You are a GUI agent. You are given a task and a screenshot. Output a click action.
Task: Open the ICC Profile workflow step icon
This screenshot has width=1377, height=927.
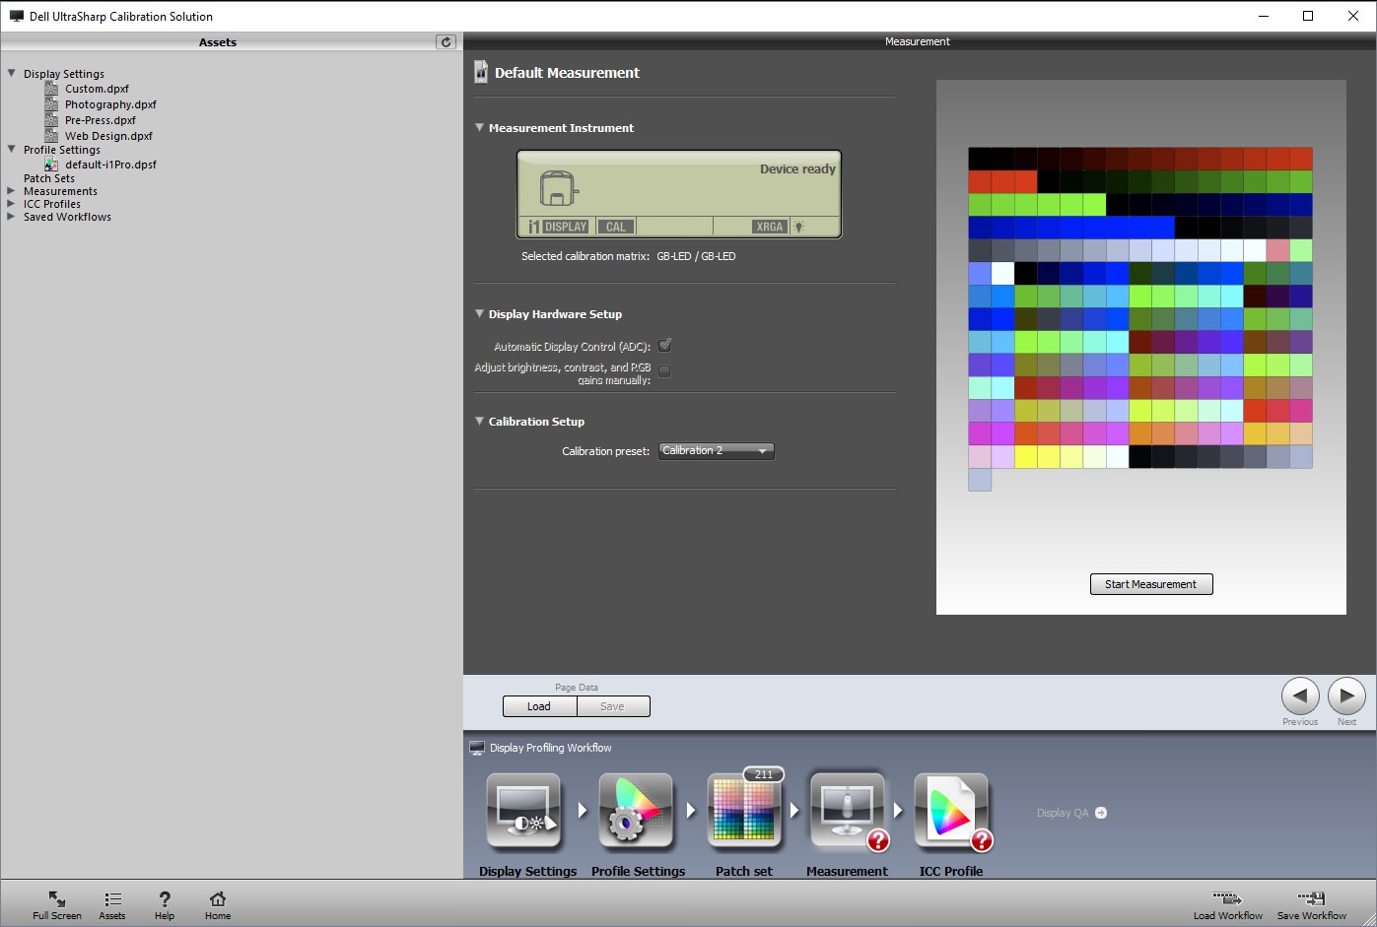coord(951,812)
